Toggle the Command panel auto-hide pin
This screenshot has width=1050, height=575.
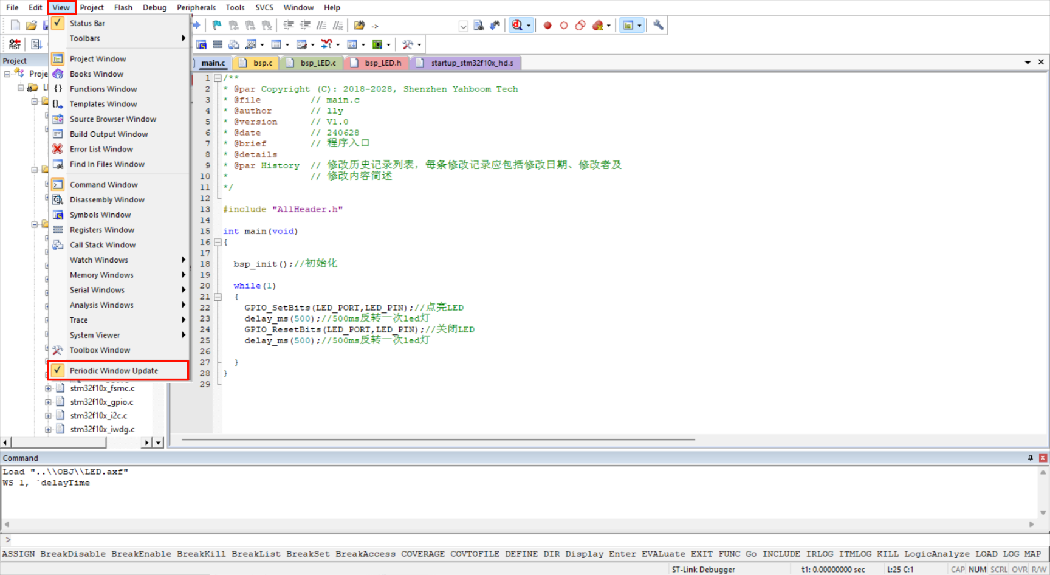1030,458
